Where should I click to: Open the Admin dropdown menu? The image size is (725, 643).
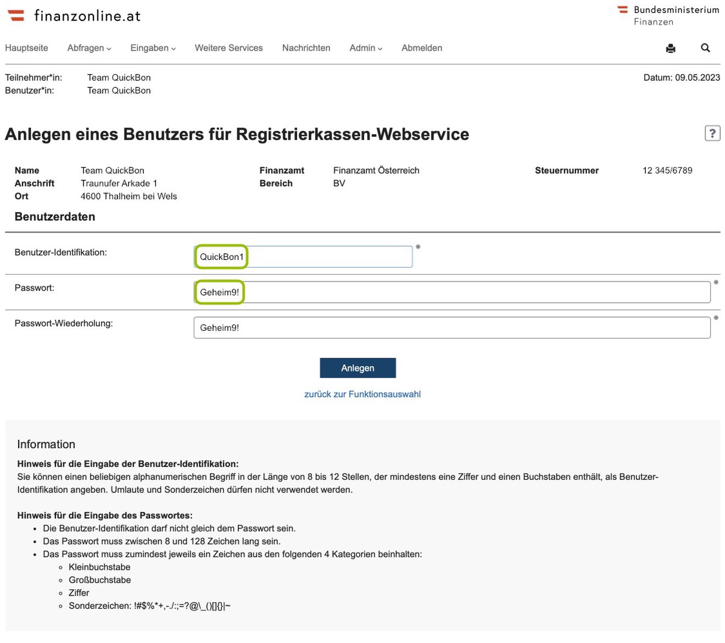pos(365,48)
